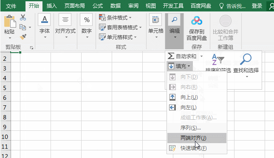Open the 对齐方式 alignment group
Image resolution: width=274 pixels, height=158 pixels.
(65, 26)
